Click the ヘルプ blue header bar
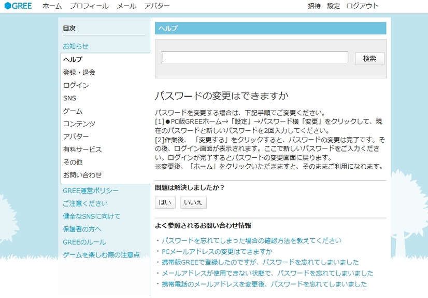 click(x=270, y=28)
